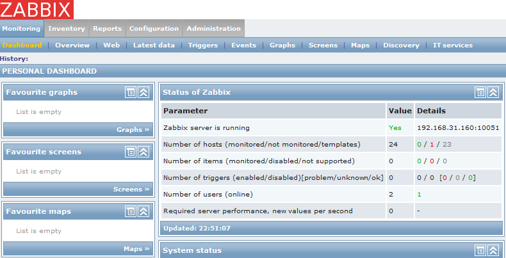The height and width of the screenshot is (258, 506).
Task: Click the templates count 23
Action: point(447,145)
